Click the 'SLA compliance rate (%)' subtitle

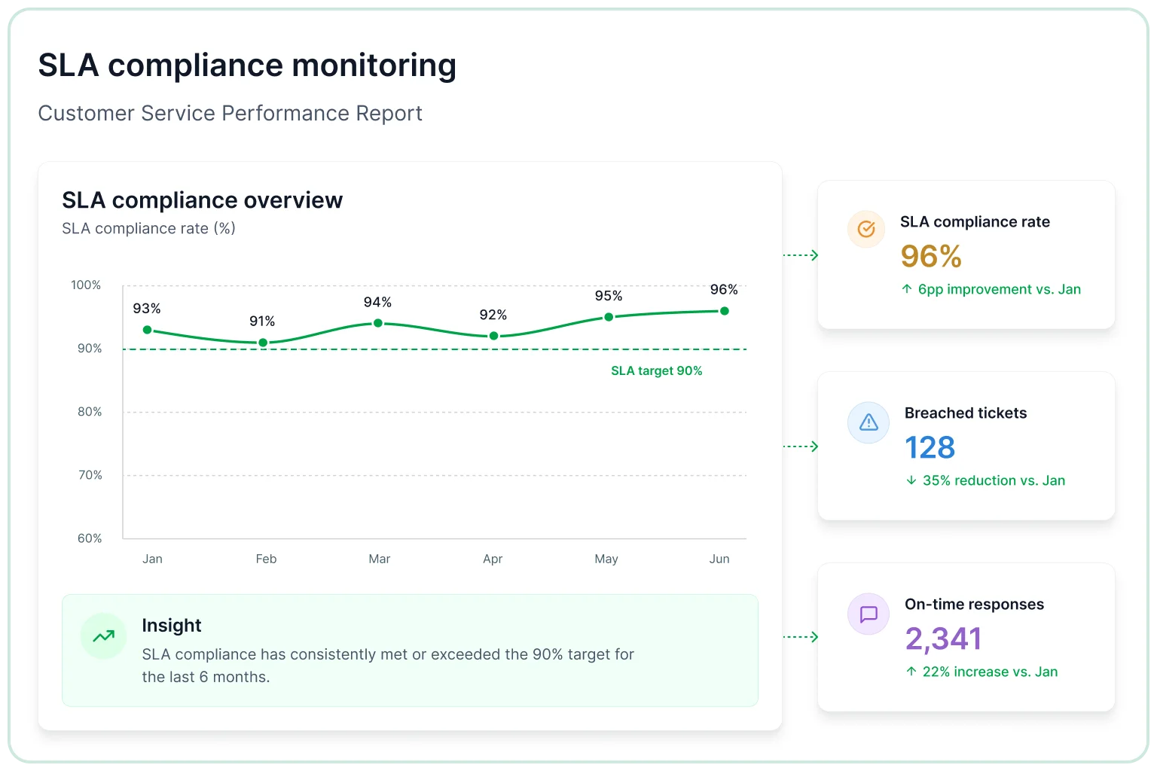149,228
